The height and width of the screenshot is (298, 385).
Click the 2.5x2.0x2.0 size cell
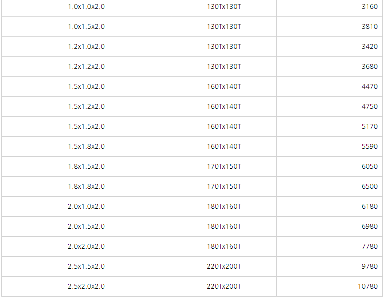(86, 286)
